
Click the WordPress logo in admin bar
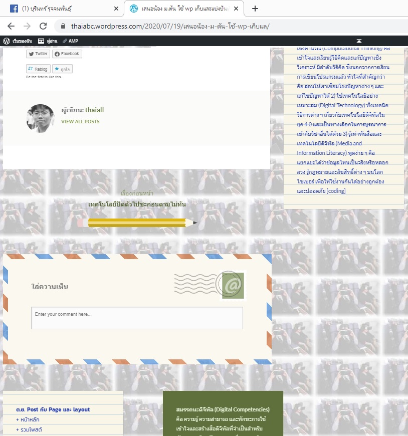click(7, 41)
